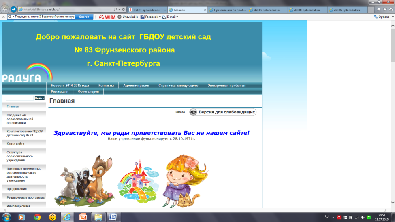Open Word from the taskbar
Viewport: 395px width, 222px height.
pos(113,217)
